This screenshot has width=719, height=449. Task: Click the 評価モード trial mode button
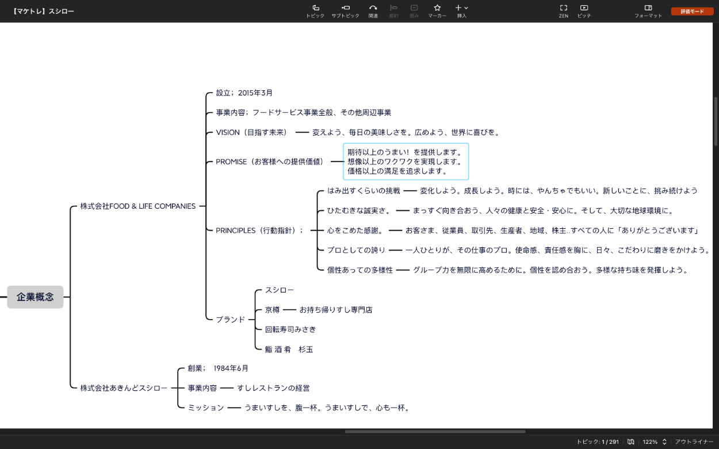coord(692,11)
